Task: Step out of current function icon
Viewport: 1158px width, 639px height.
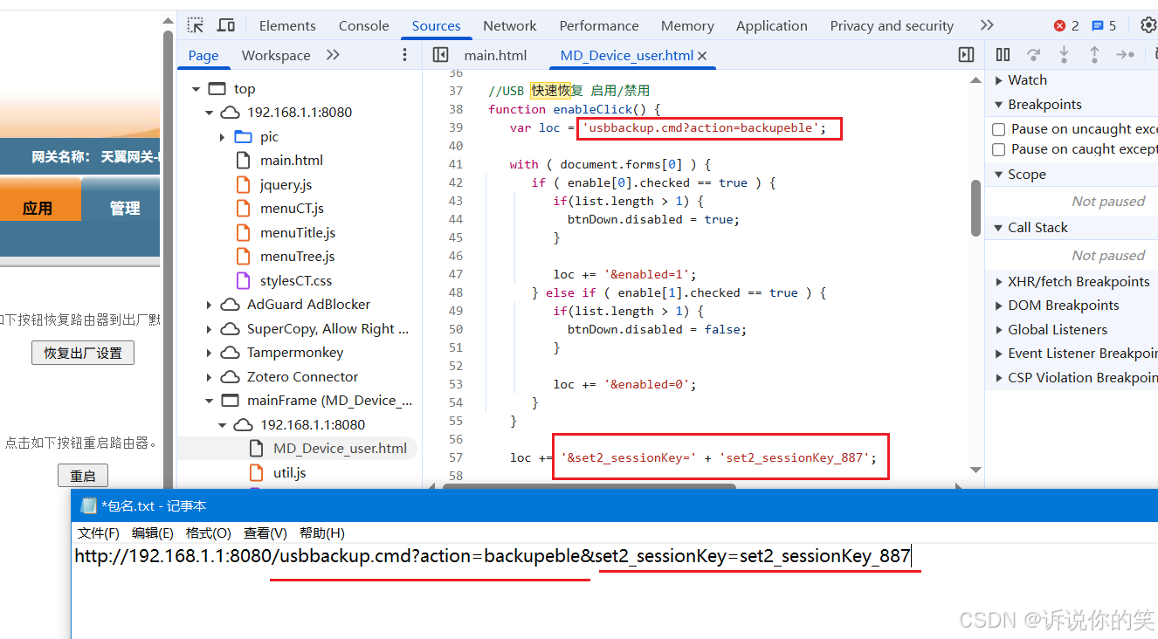Action: (x=1093, y=55)
